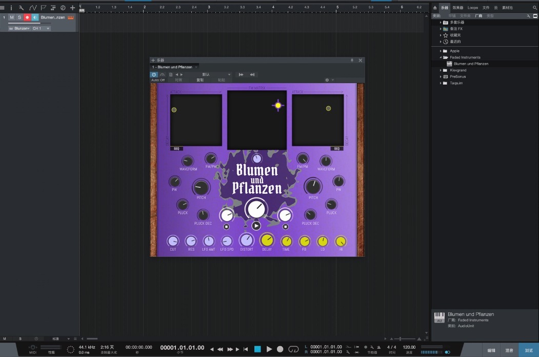Click the browser search magnifier icon

(534, 8)
